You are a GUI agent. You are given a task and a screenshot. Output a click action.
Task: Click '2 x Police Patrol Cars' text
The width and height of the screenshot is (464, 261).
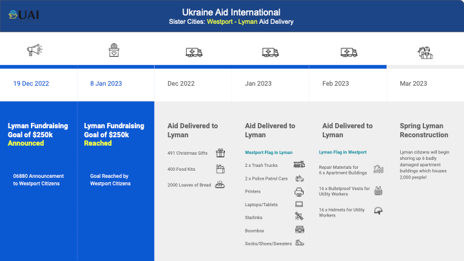click(266, 179)
